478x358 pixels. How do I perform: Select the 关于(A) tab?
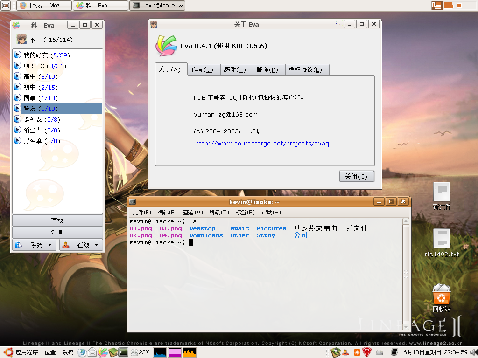pos(171,69)
